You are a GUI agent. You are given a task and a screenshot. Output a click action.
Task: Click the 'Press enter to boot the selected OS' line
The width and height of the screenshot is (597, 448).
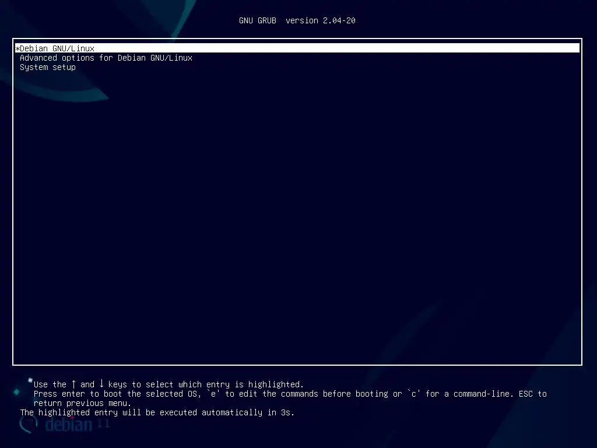click(290, 394)
